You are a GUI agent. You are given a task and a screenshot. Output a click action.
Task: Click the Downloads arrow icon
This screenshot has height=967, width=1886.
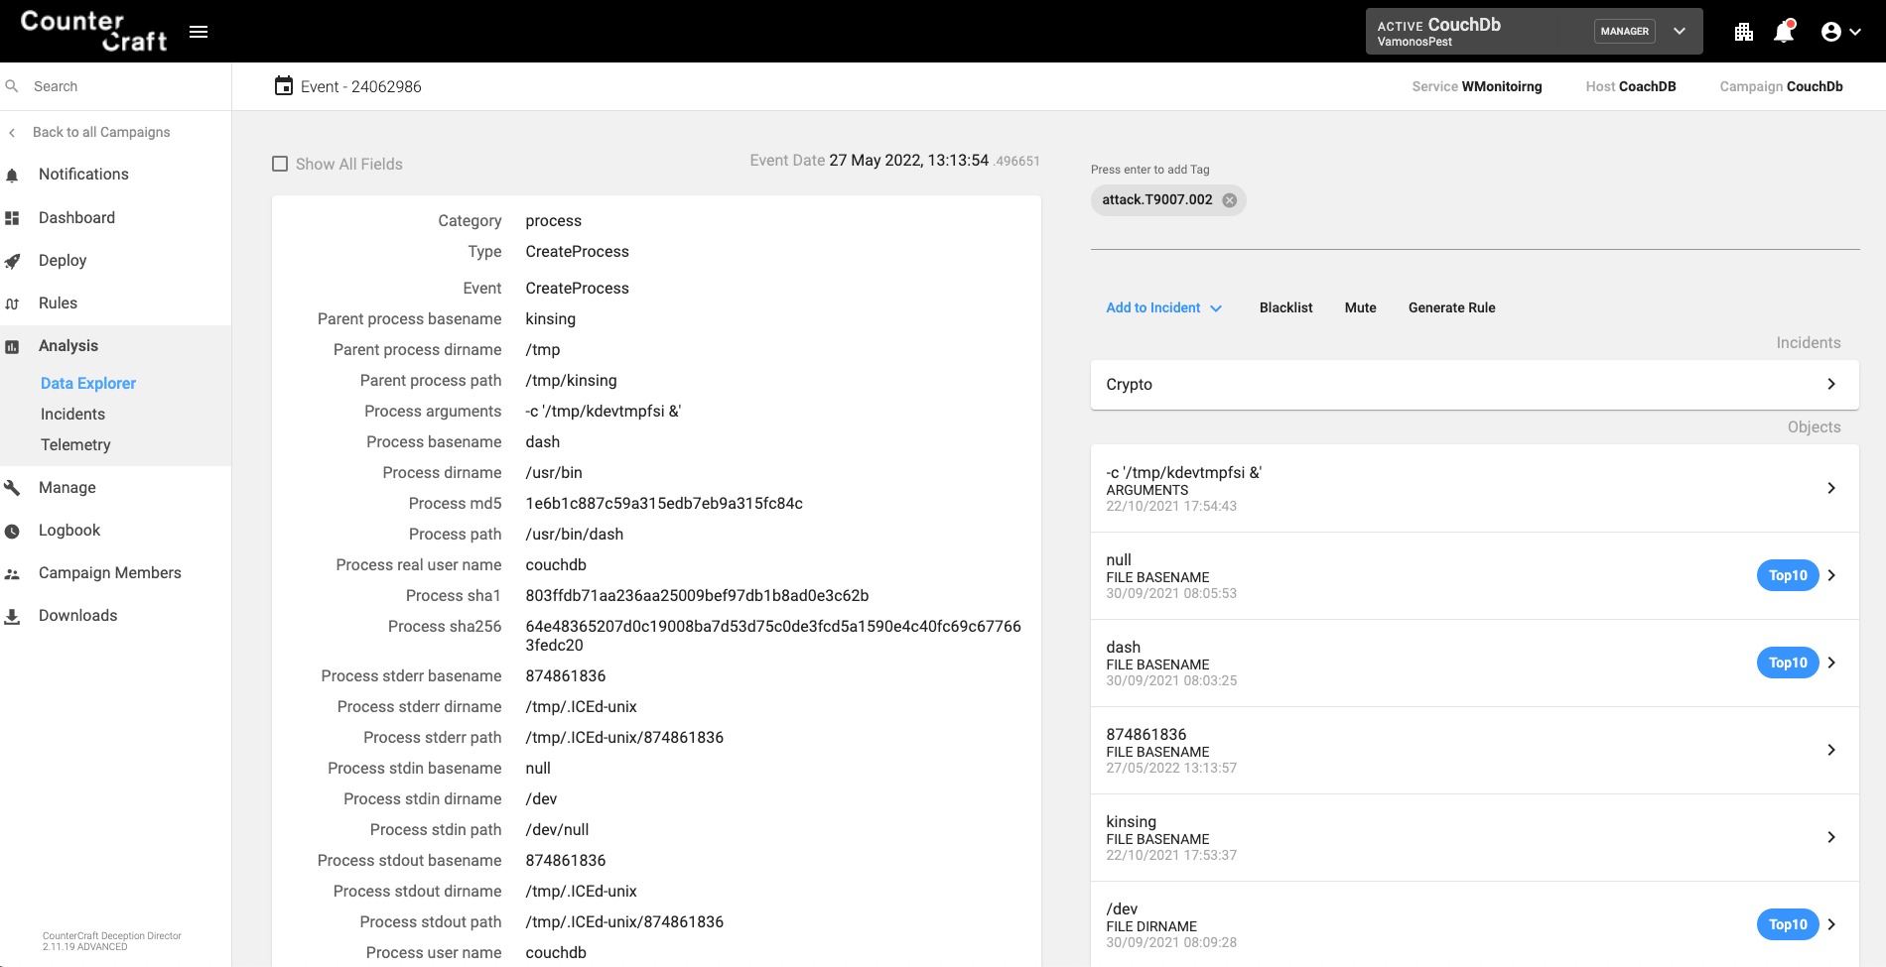pyautogui.click(x=12, y=616)
